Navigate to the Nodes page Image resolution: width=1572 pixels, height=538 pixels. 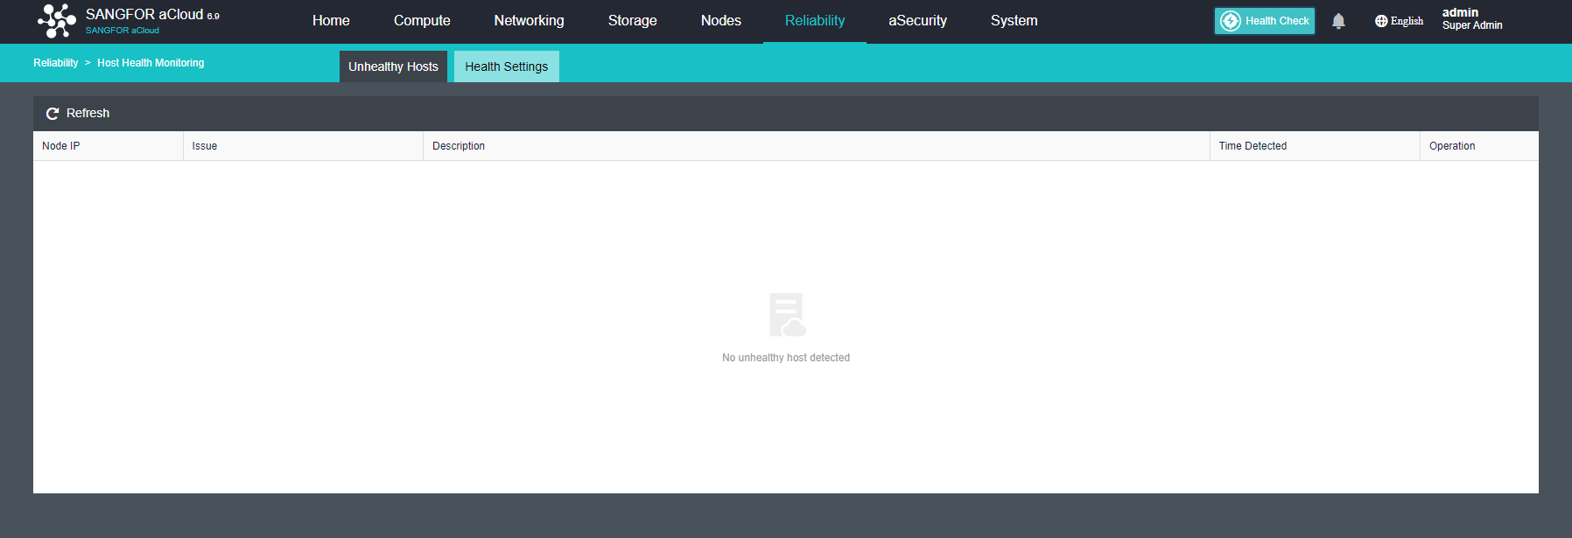pyautogui.click(x=720, y=21)
